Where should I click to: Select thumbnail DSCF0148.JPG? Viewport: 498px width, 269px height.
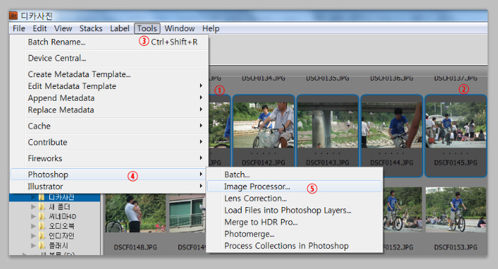click(135, 213)
